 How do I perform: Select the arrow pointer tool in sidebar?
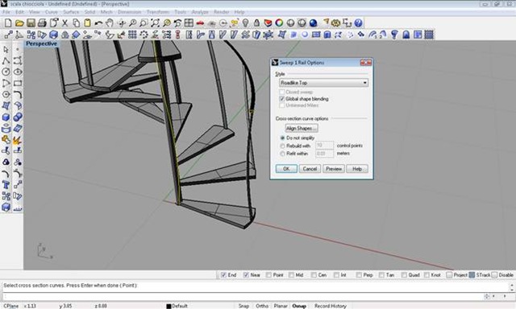(x=6, y=50)
